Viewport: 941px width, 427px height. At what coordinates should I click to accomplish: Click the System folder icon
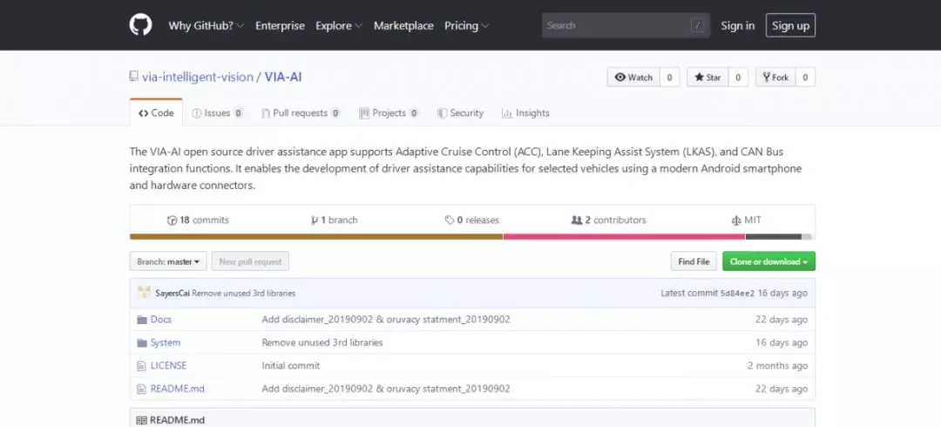pos(142,342)
